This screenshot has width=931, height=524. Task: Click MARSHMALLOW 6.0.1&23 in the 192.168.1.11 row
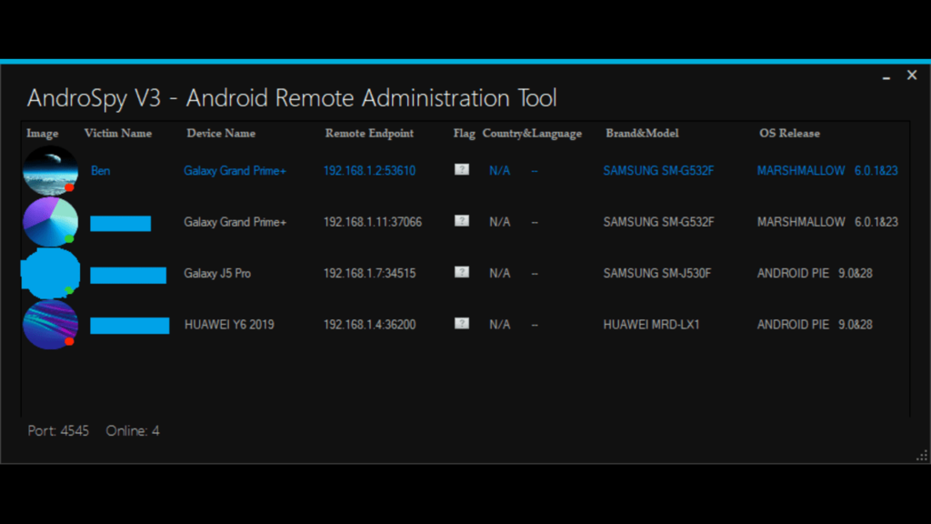click(x=827, y=222)
